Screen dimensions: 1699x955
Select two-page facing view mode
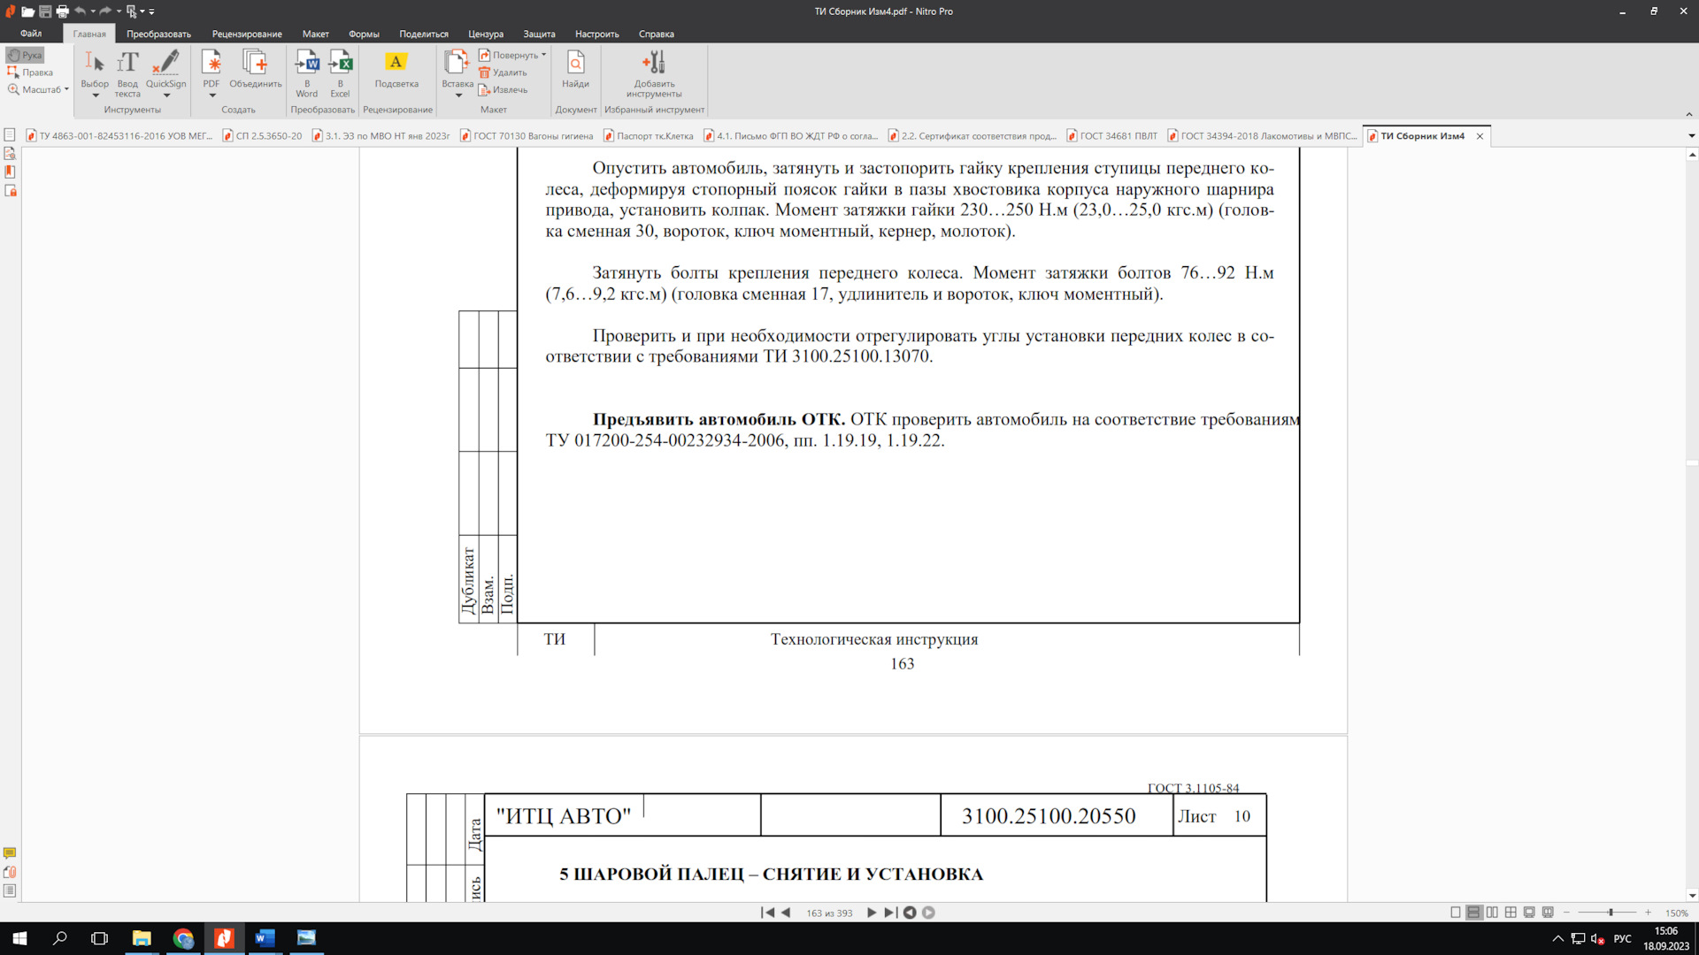(1493, 913)
